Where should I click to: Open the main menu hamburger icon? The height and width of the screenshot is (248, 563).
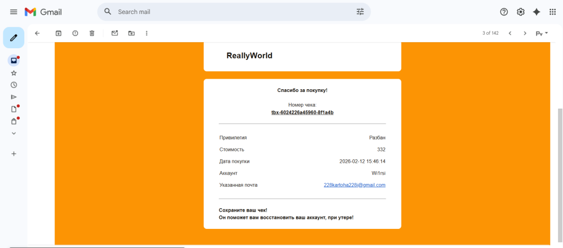[x=14, y=12]
